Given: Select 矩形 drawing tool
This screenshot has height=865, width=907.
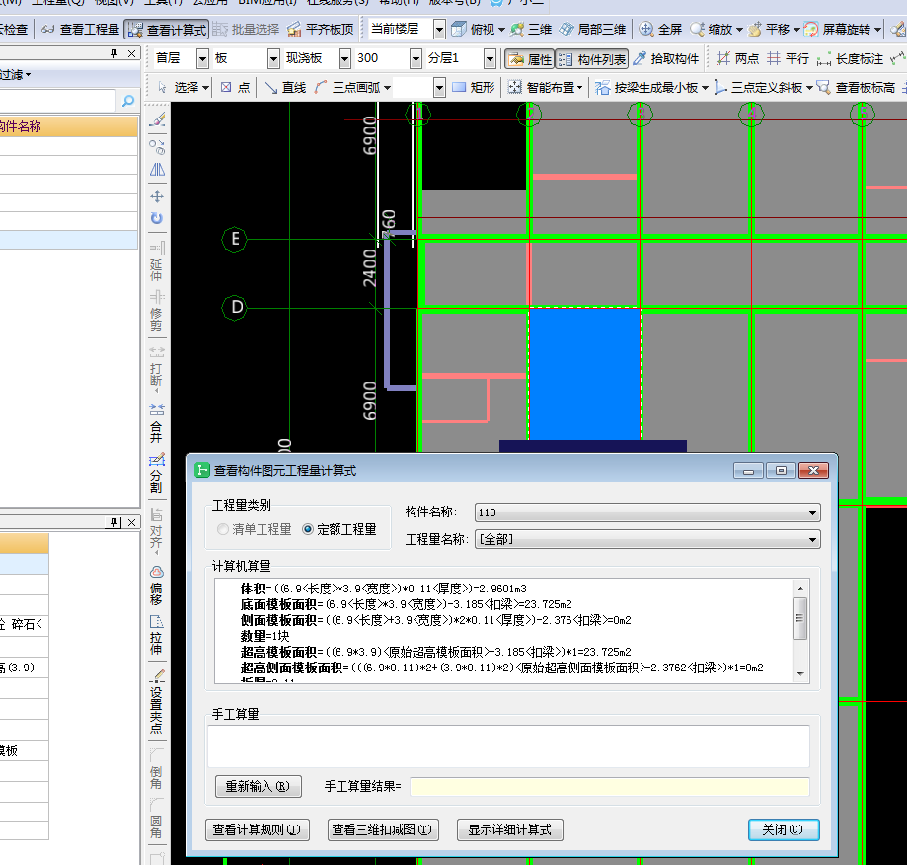Looking at the screenshot, I should [x=474, y=87].
